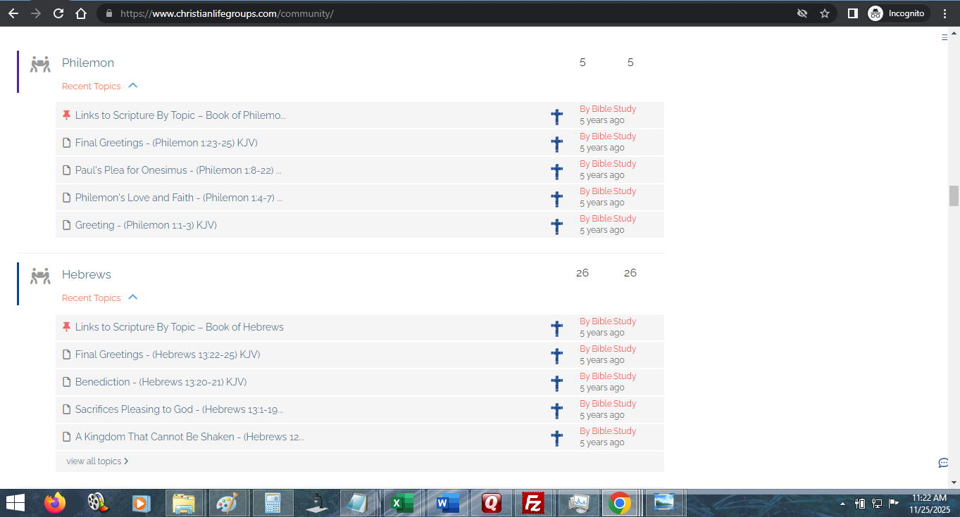Click the Hebrews forum group icon

coord(40,276)
